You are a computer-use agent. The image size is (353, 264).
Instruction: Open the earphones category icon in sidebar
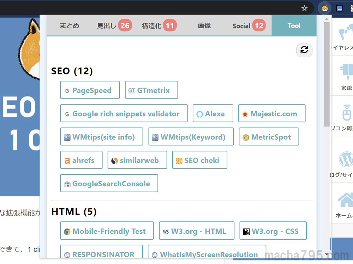pos(346,32)
